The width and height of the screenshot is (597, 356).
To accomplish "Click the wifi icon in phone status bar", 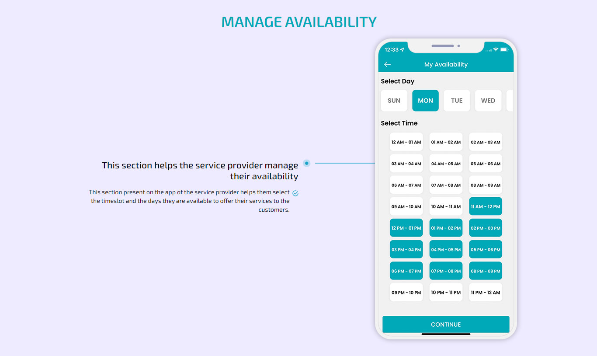I will coord(496,50).
